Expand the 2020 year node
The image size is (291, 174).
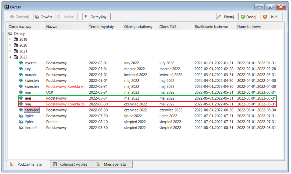tap(10, 45)
